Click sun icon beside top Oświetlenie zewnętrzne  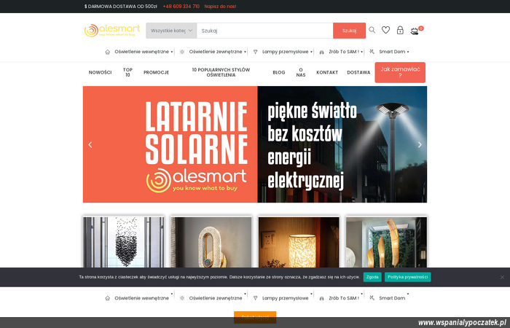point(182,52)
